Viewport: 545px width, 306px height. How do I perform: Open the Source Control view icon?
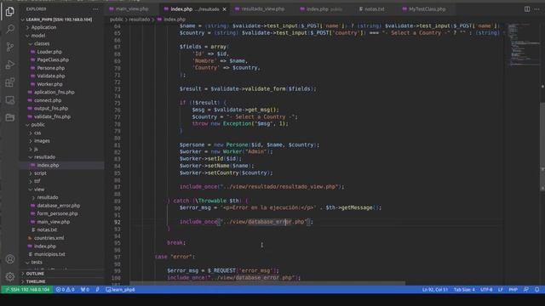pos(9,47)
